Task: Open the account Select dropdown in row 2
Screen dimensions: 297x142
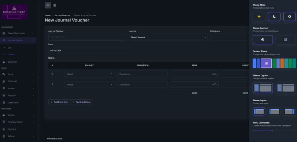Action: click(89, 85)
